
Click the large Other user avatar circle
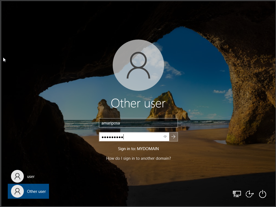pyautogui.click(x=138, y=65)
